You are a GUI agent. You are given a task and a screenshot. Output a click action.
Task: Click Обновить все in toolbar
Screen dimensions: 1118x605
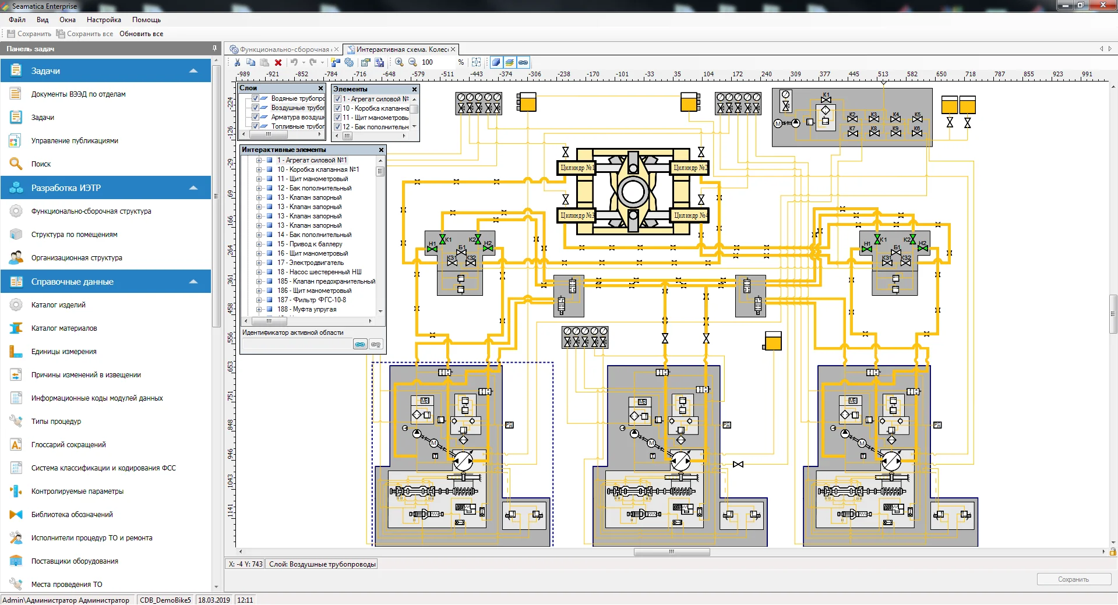pos(141,34)
